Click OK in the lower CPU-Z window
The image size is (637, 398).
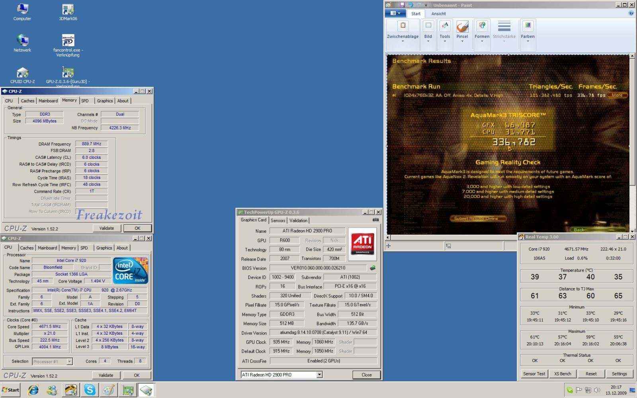[x=137, y=375]
